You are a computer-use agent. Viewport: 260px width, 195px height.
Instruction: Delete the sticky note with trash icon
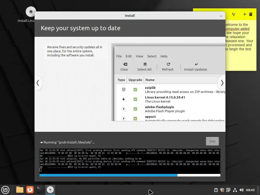coord(251,14)
